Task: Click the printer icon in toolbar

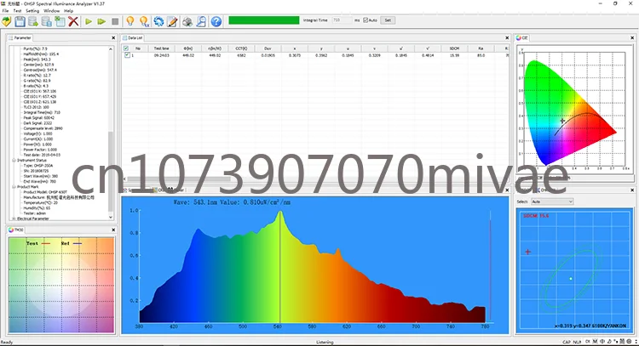Action: (x=187, y=21)
